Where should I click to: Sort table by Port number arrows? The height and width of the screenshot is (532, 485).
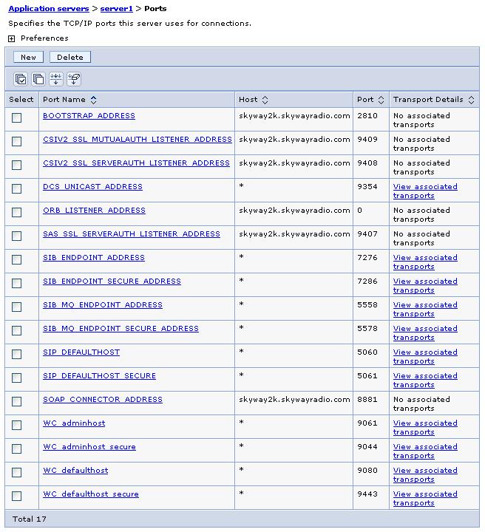click(x=381, y=100)
